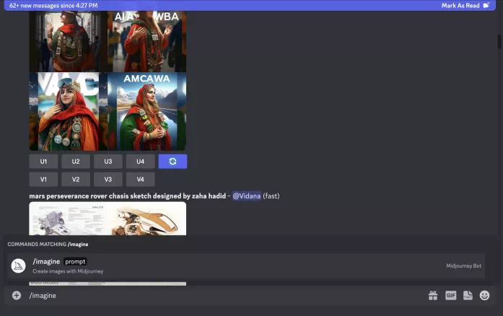Click the @Vidana mention
503x316 pixels.
click(245, 196)
